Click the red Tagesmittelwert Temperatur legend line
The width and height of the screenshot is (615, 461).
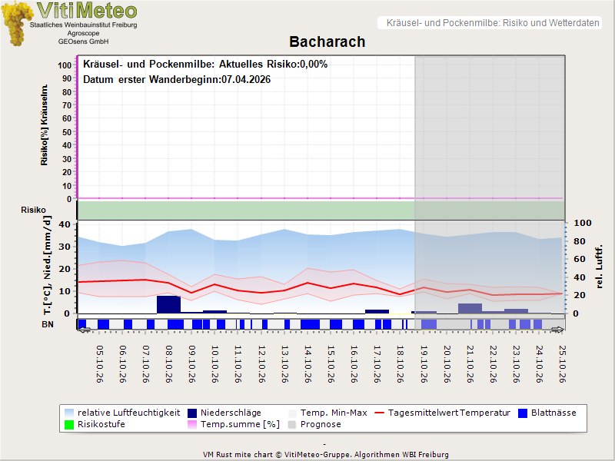pyautogui.click(x=379, y=413)
